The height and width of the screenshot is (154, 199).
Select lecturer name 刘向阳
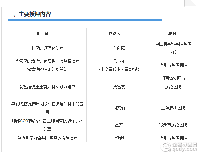[119, 48]
